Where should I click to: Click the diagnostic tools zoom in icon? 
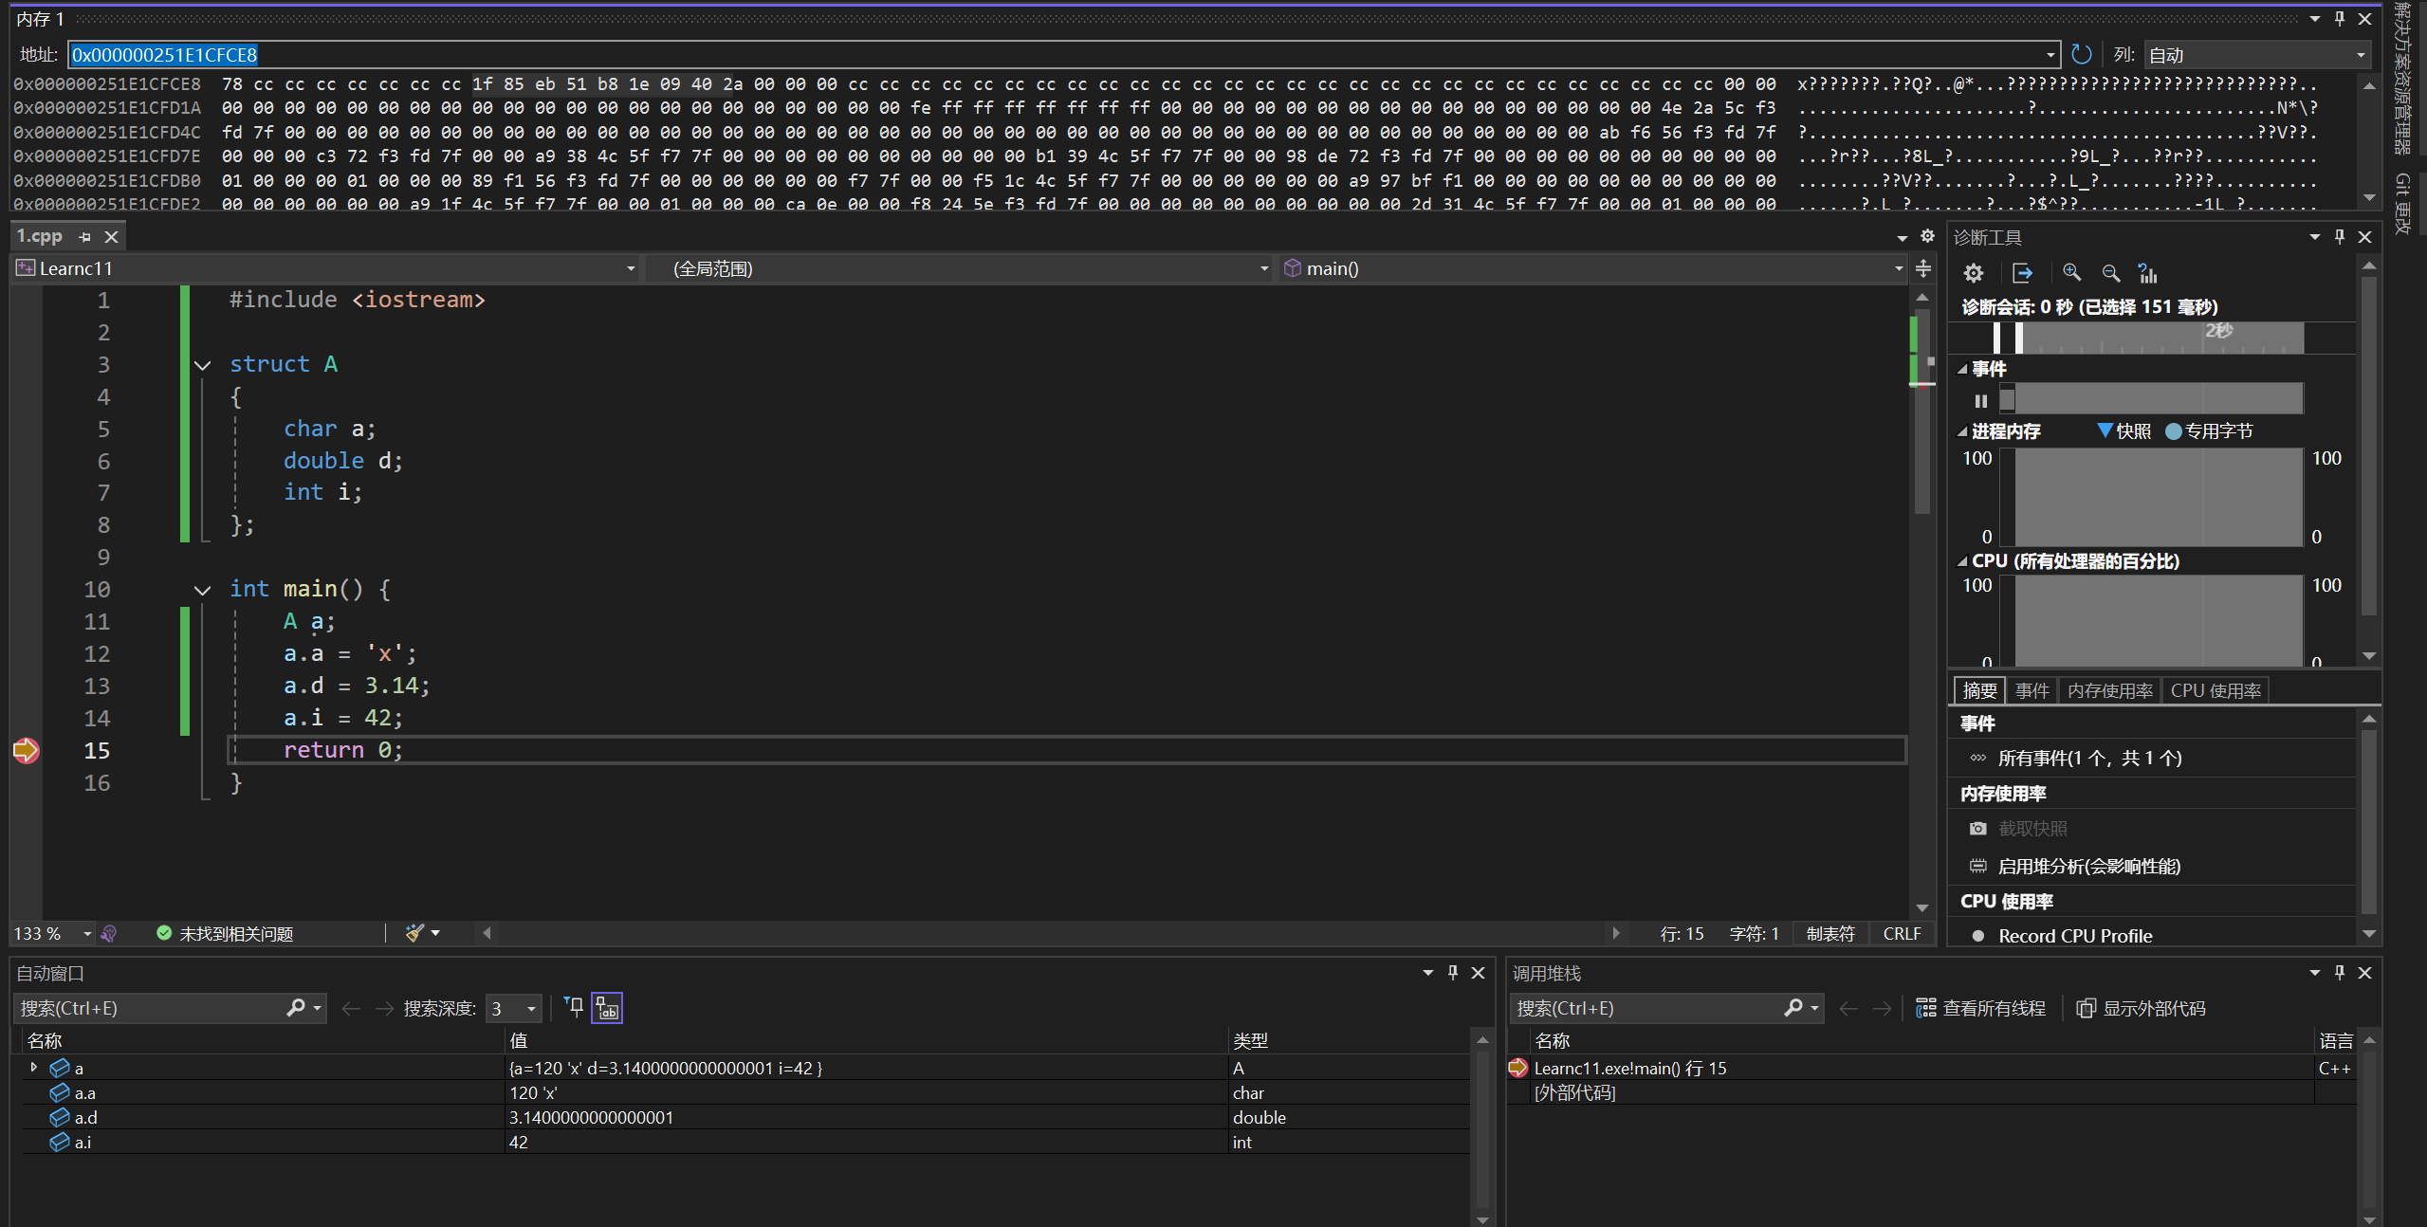point(2071,274)
